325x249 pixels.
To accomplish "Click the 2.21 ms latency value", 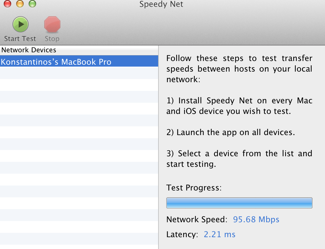I will (219, 234).
